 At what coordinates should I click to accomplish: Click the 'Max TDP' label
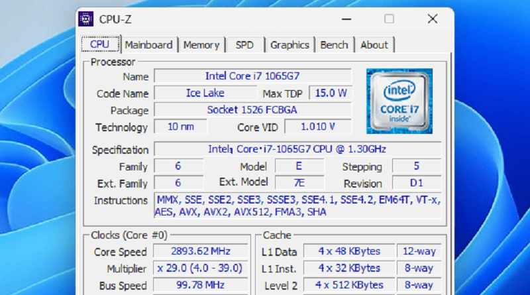click(283, 93)
